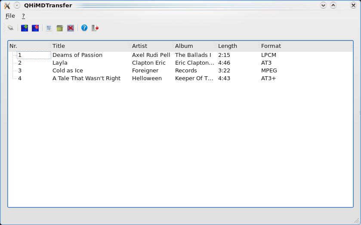The height and width of the screenshot is (225, 361).
Task: Select track number 3 row
Action: pos(181,71)
